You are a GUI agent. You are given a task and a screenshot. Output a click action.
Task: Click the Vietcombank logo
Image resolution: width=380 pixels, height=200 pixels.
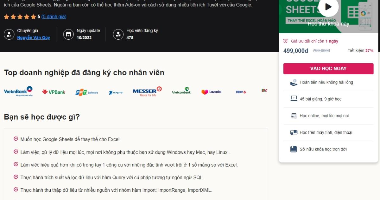(181, 91)
